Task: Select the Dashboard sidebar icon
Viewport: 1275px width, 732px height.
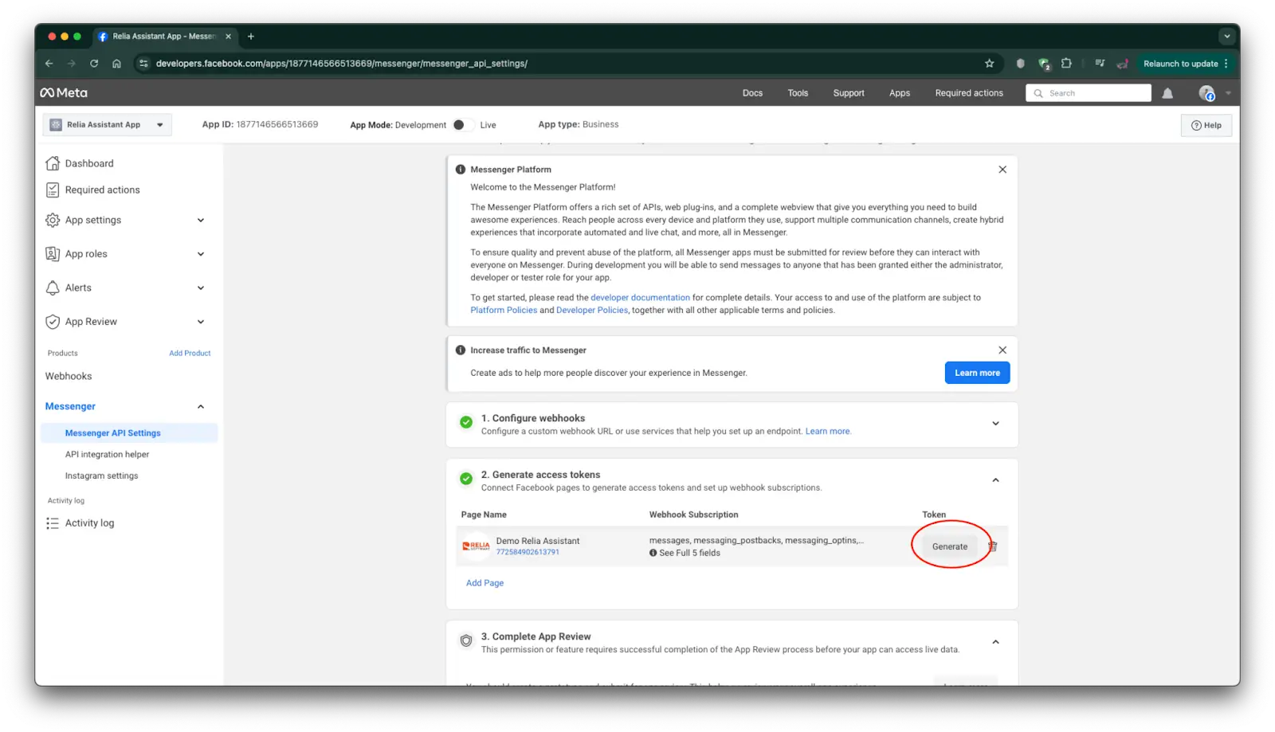Action: click(x=52, y=163)
